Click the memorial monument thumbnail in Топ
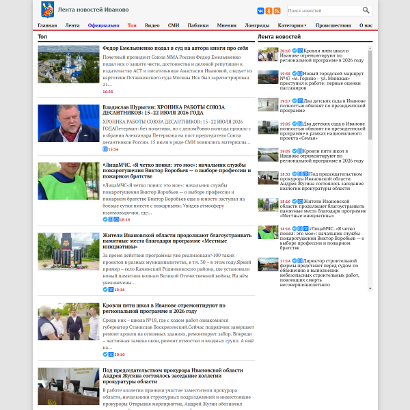Viewport: 410px width, 410px height. [68, 251]
